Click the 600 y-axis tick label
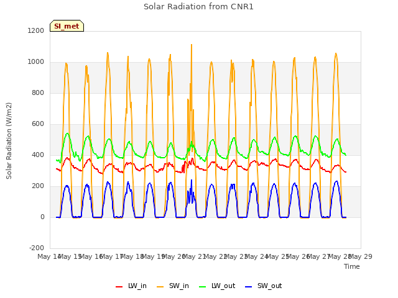The height and width of the screenshot is (298, 398). pos(38,124)
